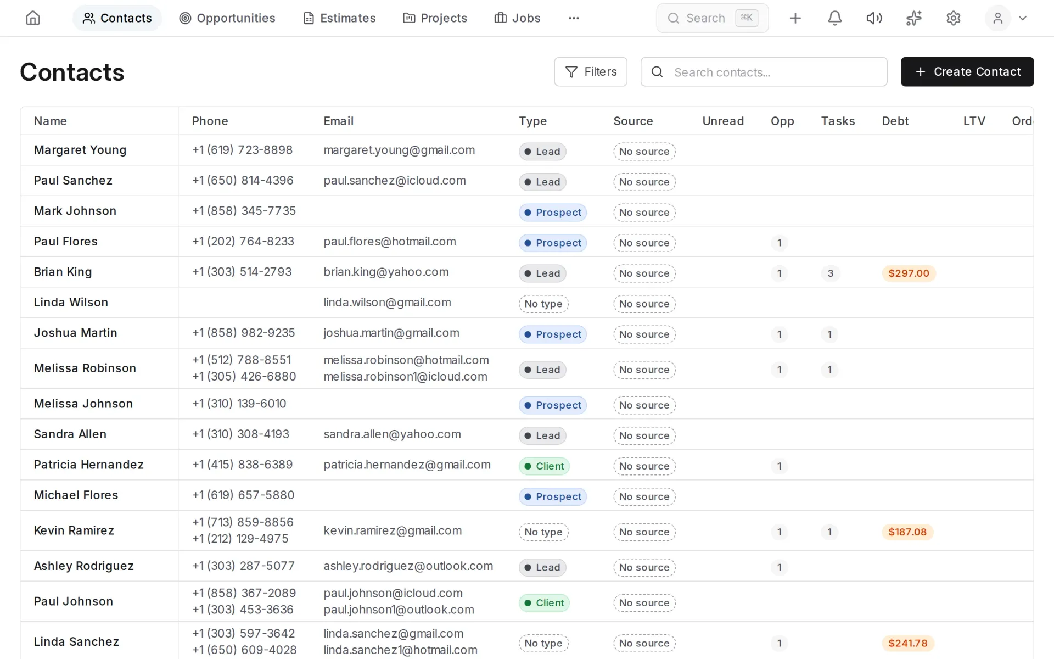Click email sandra.allen@yahoo.com
Viewport: 1054px width, 659px height.
tap(392, 434)
